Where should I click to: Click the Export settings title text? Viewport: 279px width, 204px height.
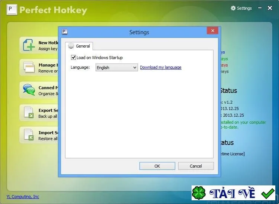[48, 110]
